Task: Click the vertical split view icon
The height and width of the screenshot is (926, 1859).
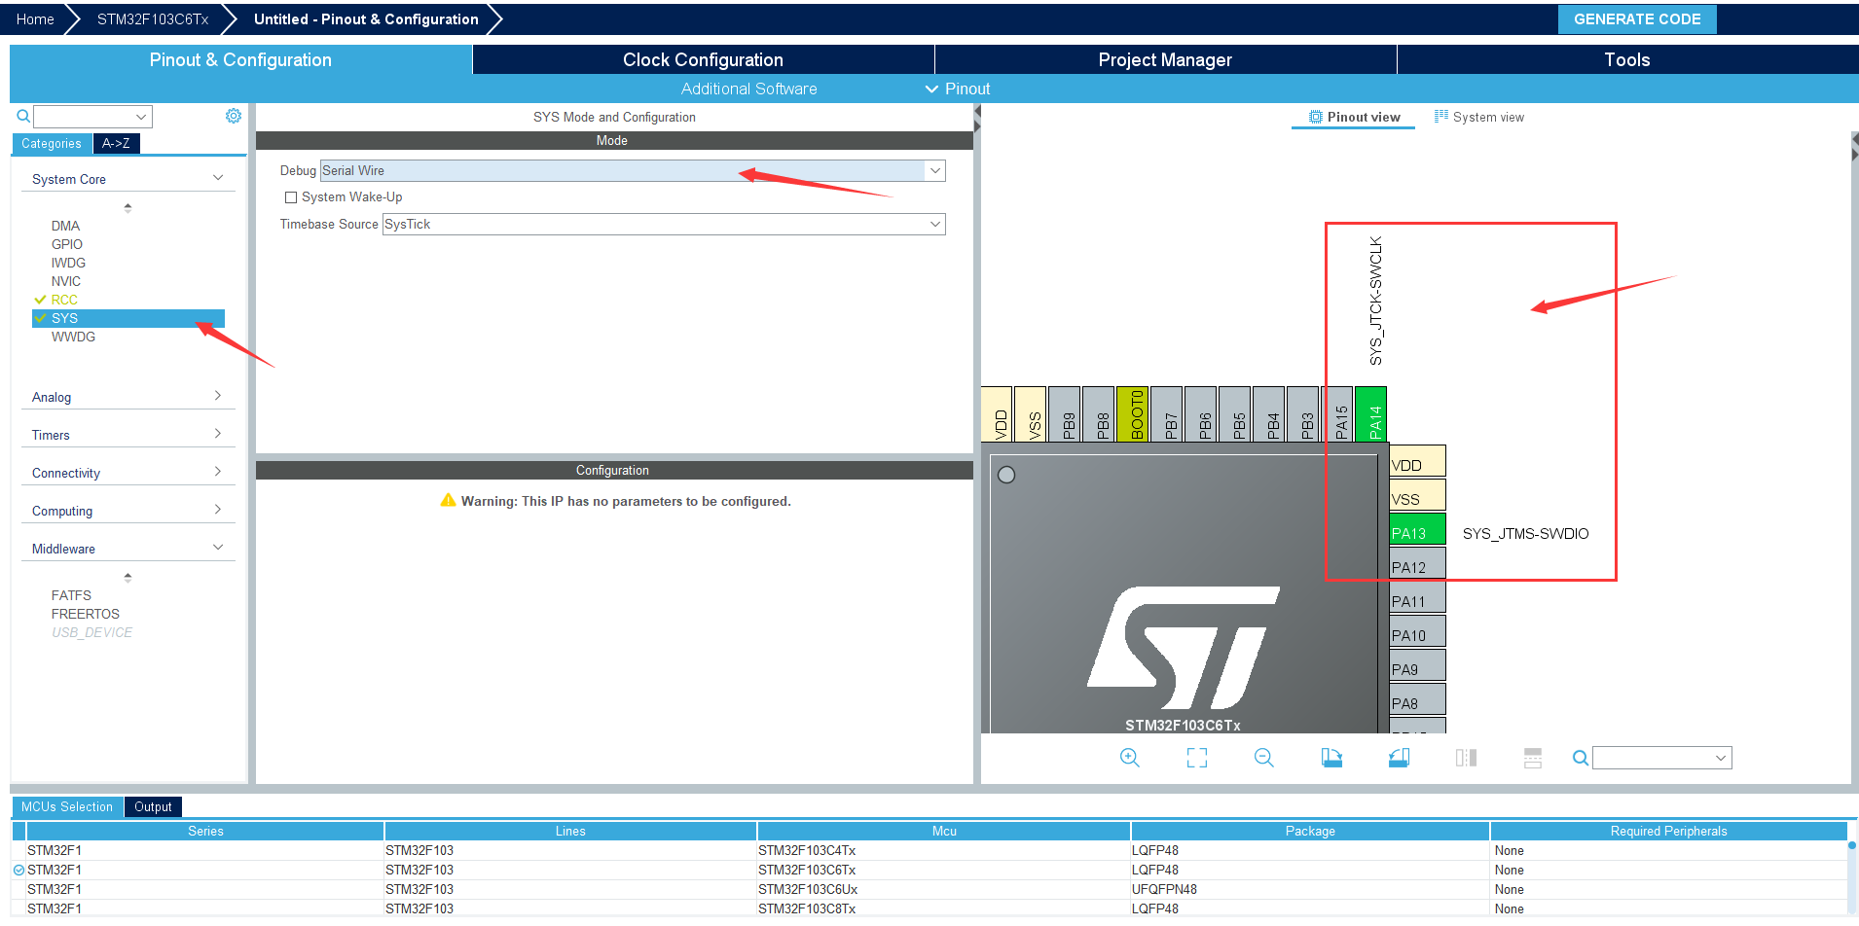Action: [1466, 758]
